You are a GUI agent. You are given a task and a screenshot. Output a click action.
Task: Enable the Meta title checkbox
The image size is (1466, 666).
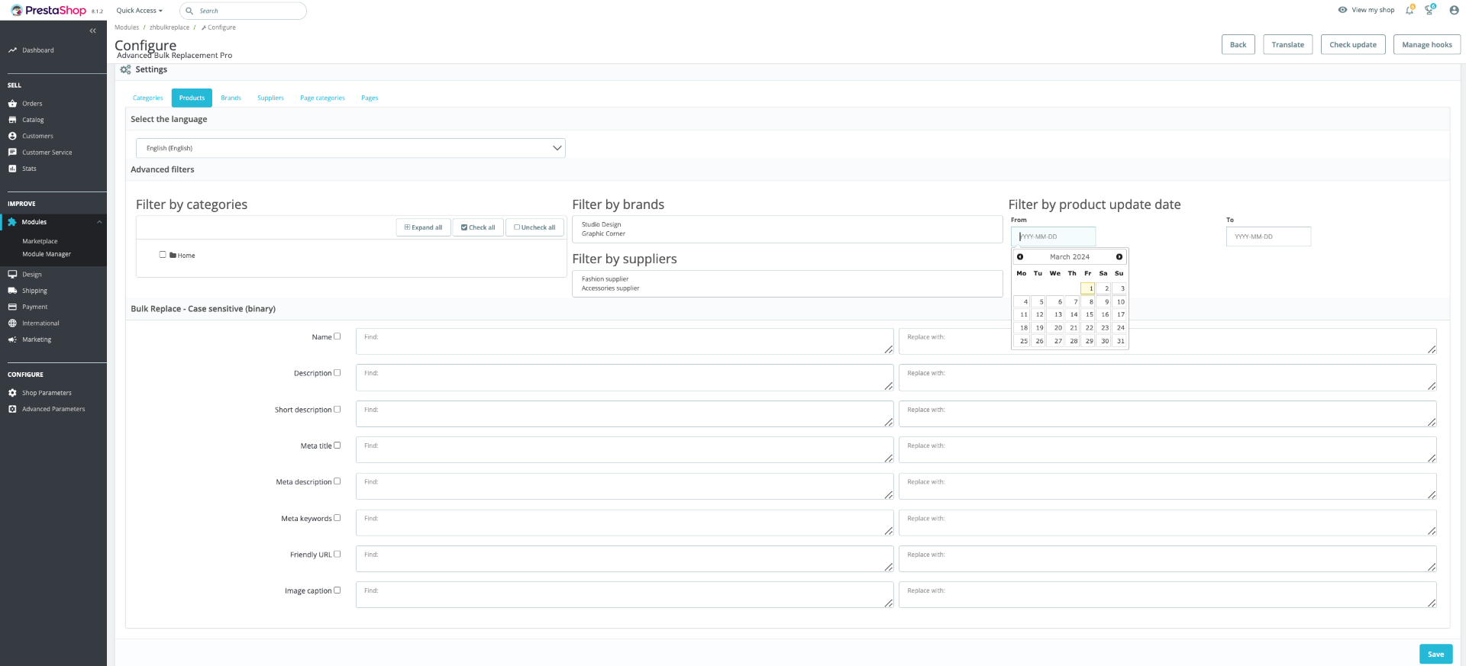337,446
